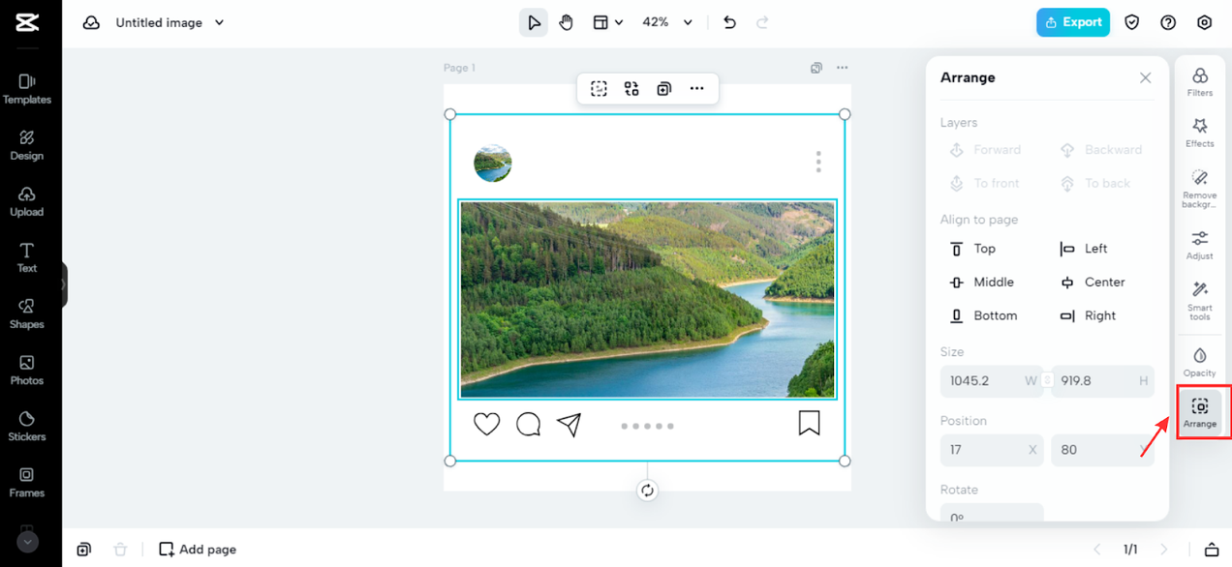Click the Add page button

pos(198,550)
